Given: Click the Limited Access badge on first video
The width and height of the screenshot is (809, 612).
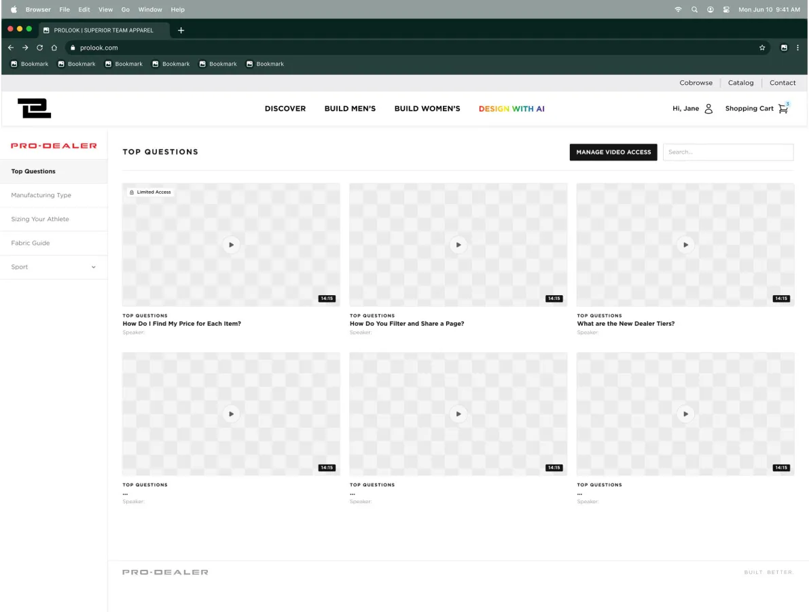Looking at the screenshot, I should (150, 192).
